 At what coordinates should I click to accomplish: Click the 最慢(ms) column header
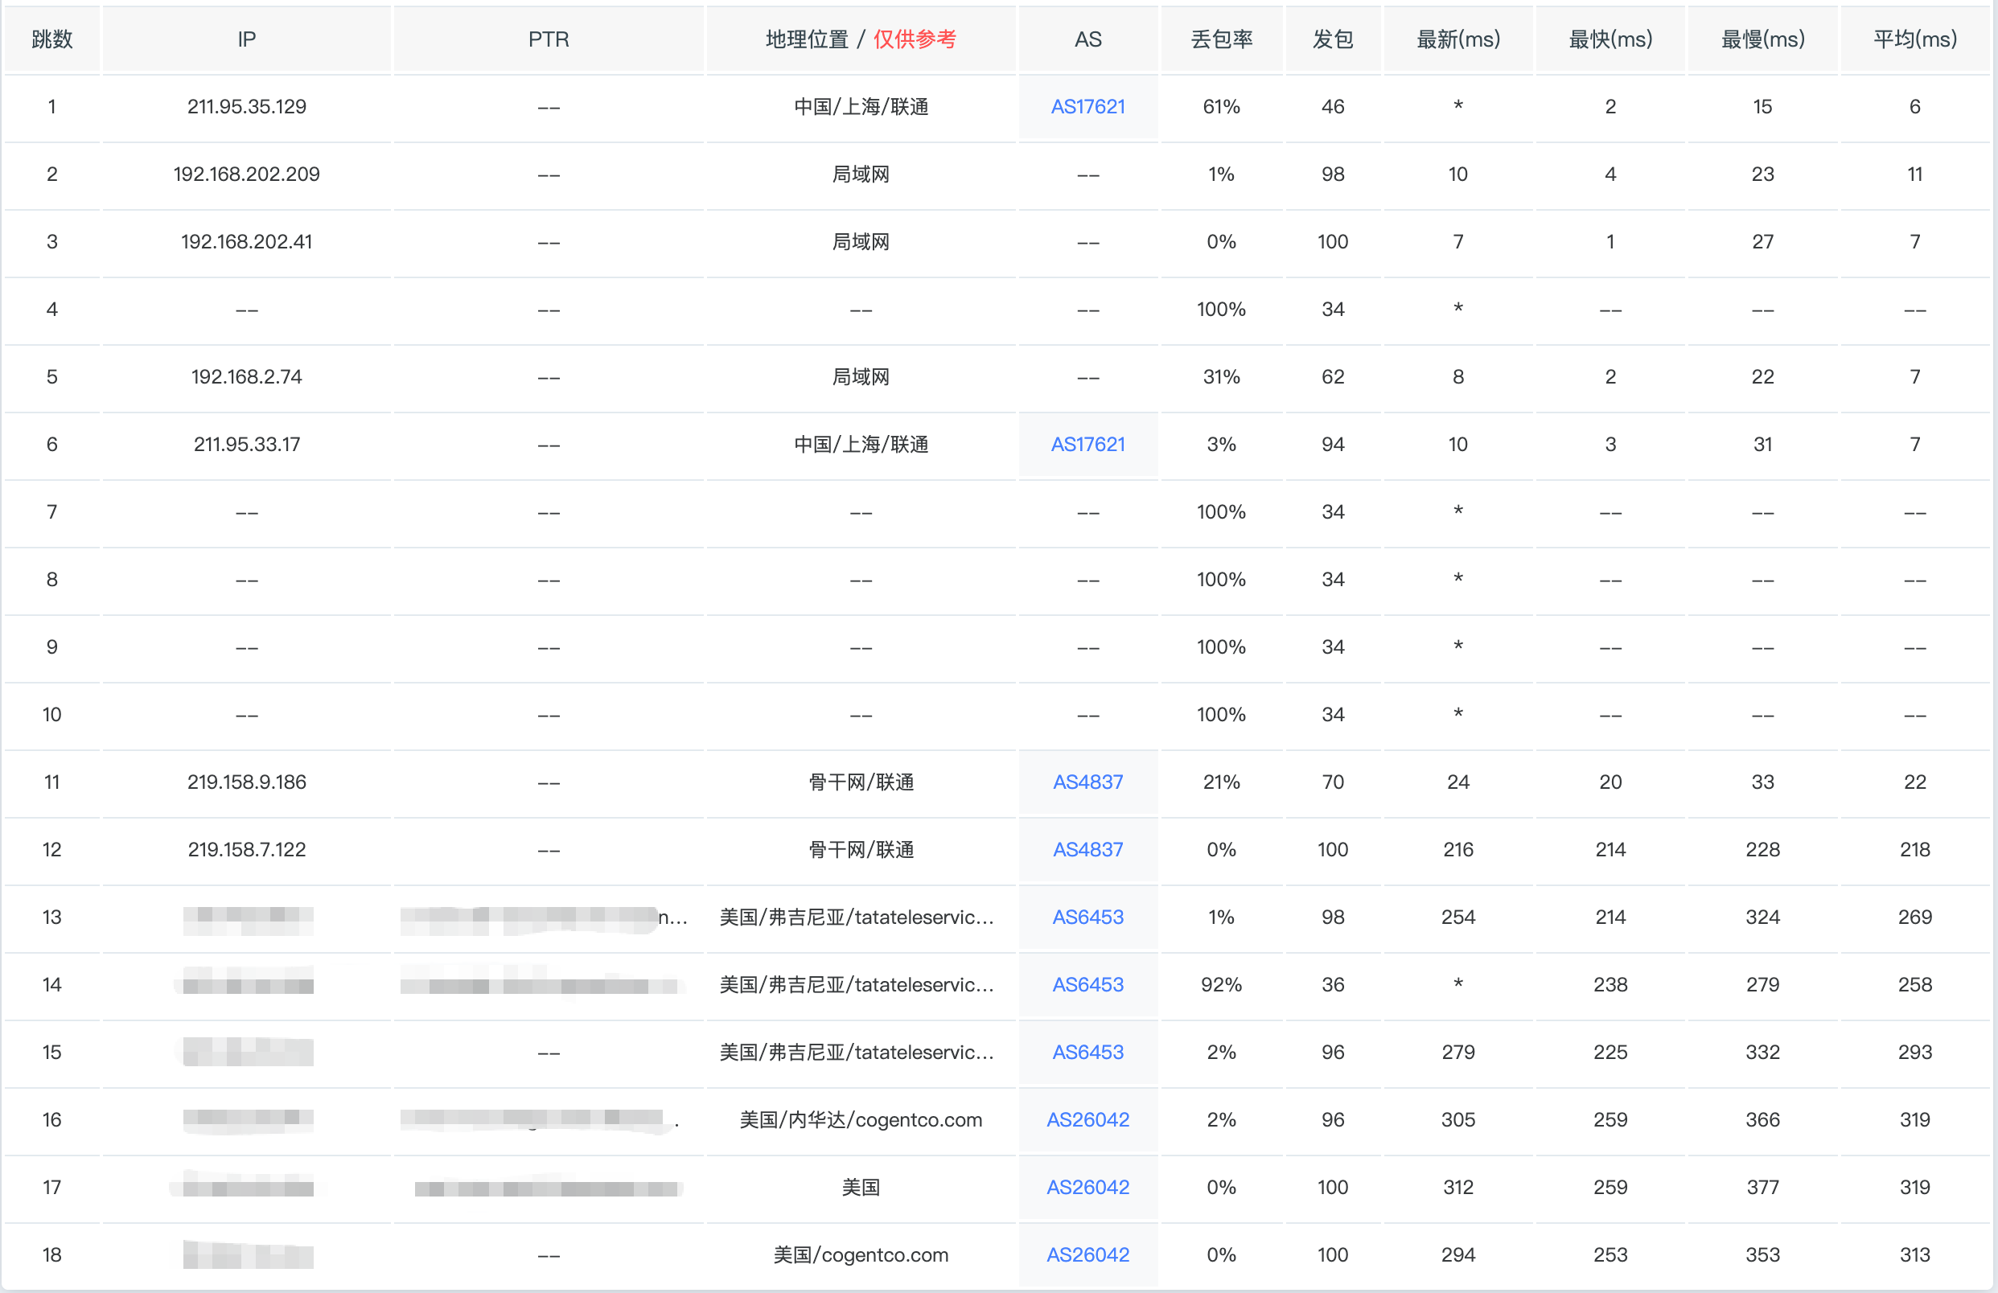point(1762,39)
